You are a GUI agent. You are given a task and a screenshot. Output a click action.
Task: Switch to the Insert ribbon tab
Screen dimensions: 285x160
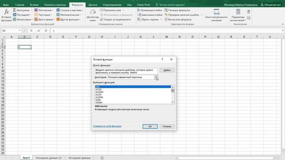[x=34, y=5]
